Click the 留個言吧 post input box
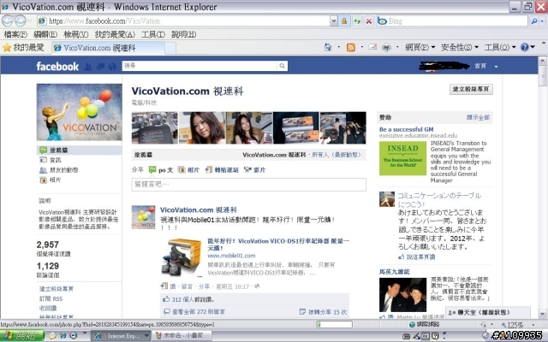Image resolution: width=548 pixels, height=342 pixels. (x=249, y=185)
